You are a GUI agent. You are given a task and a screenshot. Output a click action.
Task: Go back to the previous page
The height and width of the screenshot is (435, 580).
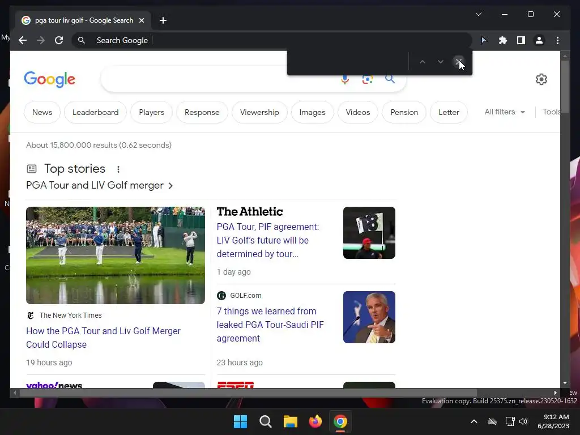(x=23, y=40)
